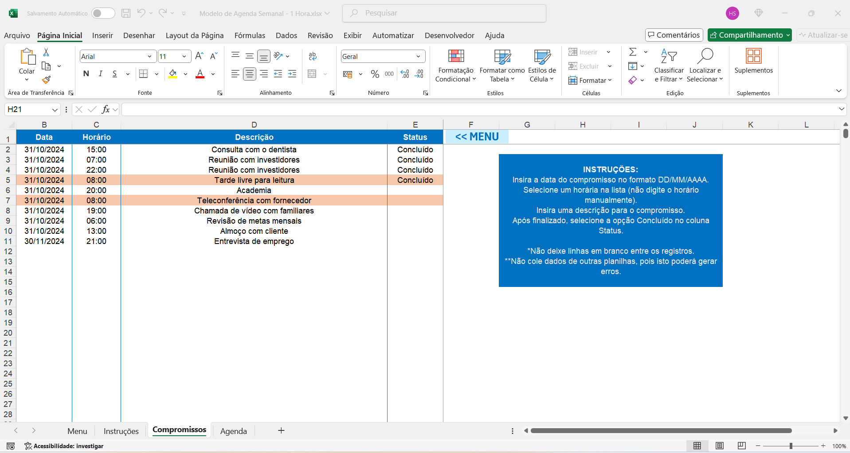Click the decrease decimal places icon
This screenshot has height=453, width=850.
coord(419,74)
